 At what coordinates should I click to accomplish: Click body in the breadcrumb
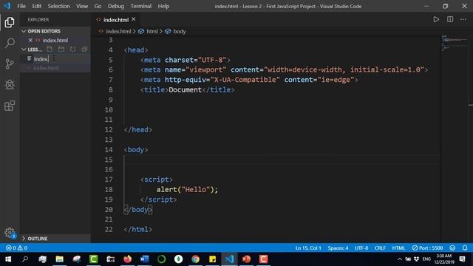[180, 31]
